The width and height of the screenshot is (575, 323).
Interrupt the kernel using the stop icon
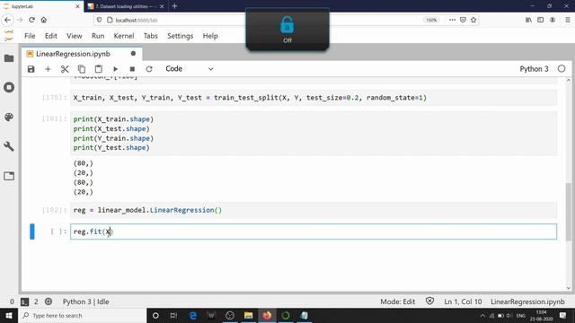132,69
